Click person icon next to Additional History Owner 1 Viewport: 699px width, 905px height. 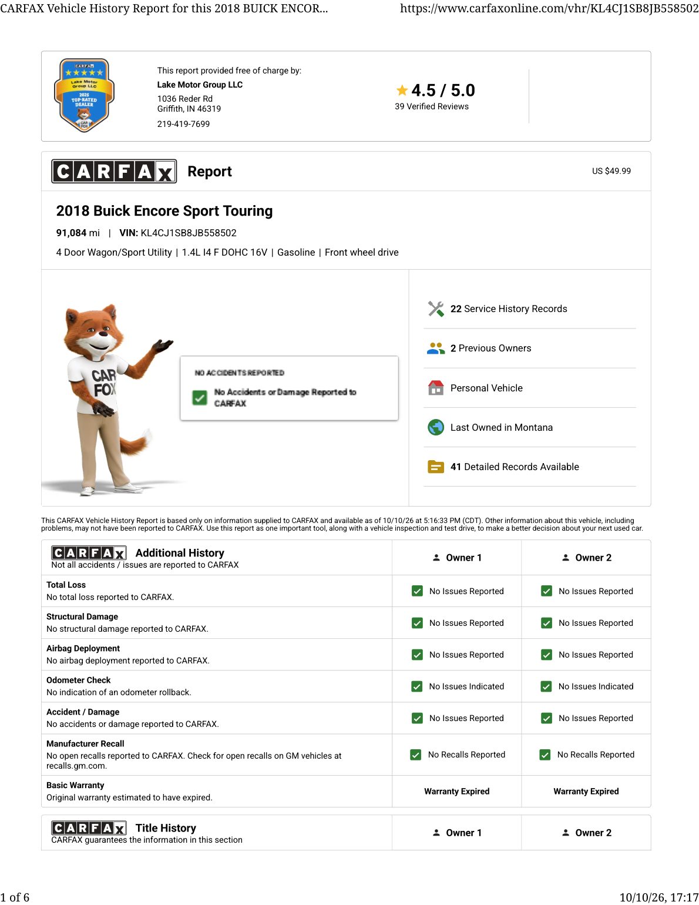click(x=436, y=558)
